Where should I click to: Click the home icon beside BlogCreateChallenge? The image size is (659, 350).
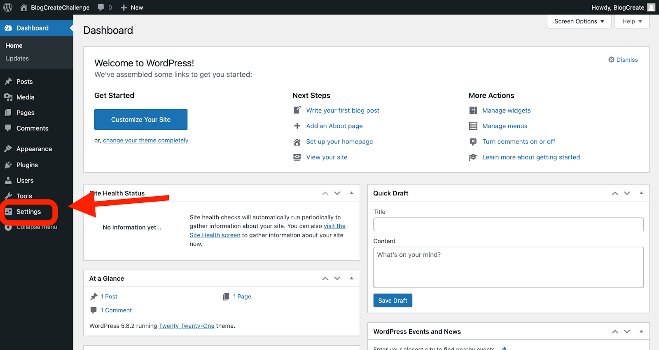(x=23, y=7)
